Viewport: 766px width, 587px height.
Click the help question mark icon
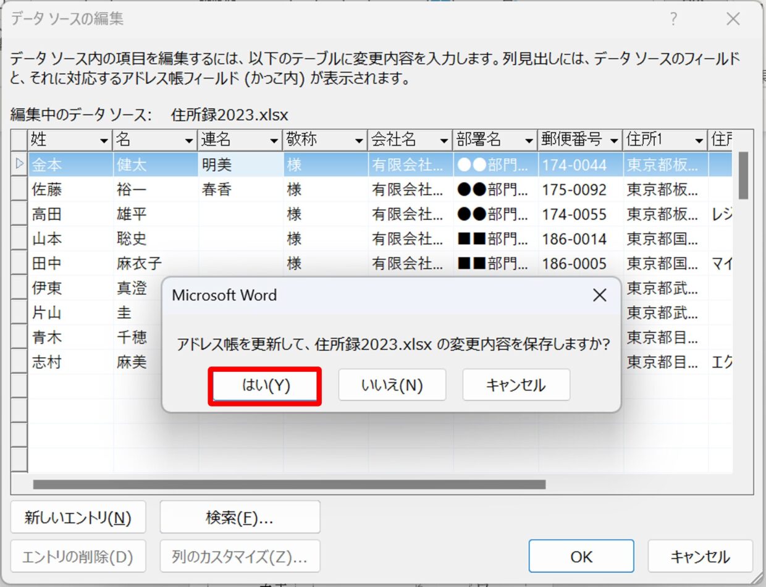point(674,19)
